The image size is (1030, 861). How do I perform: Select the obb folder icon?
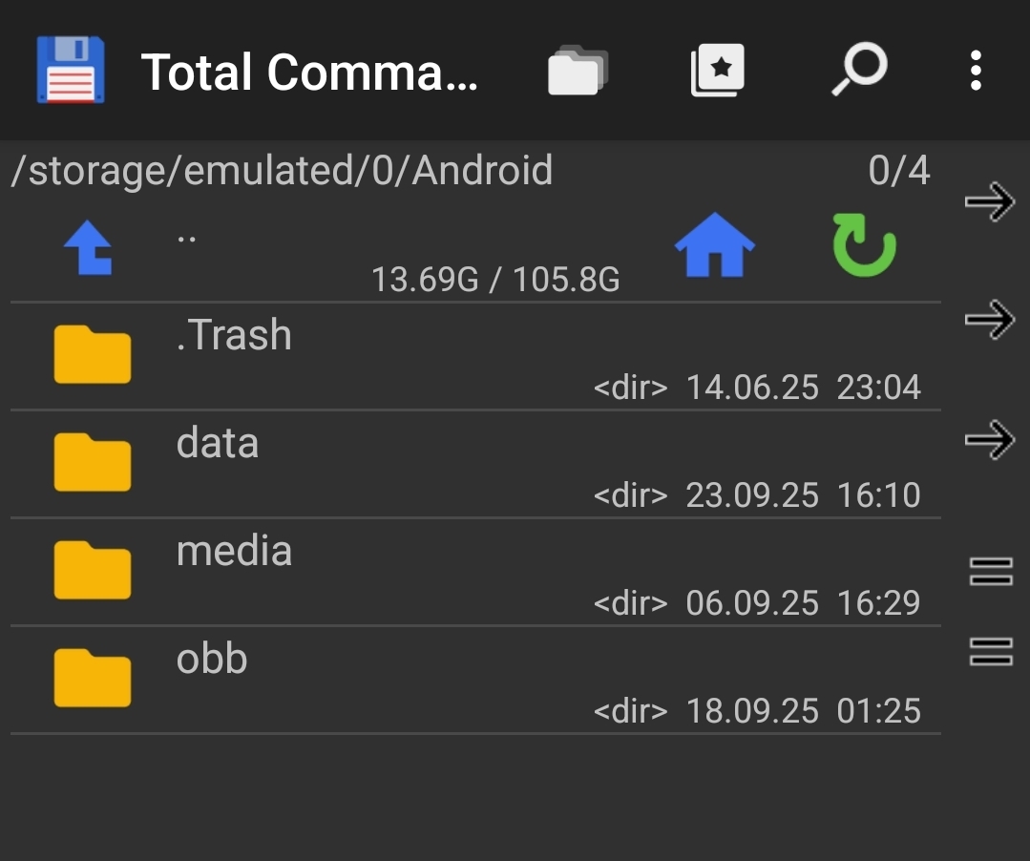pos(92,679)
